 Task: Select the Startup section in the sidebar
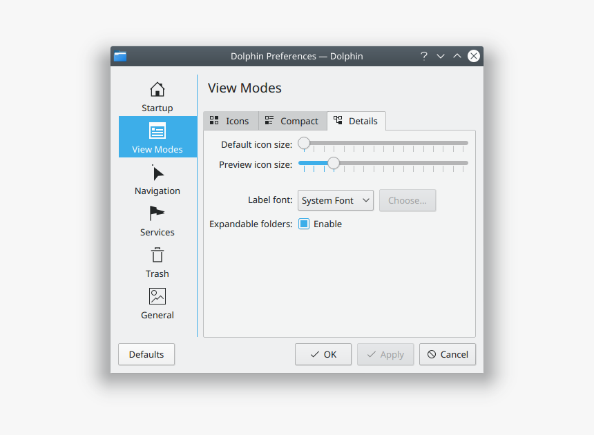(x=157, y=95)
